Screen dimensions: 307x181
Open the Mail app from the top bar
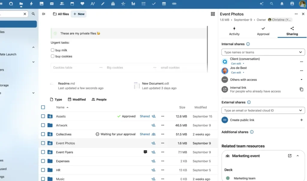(52, 4)
